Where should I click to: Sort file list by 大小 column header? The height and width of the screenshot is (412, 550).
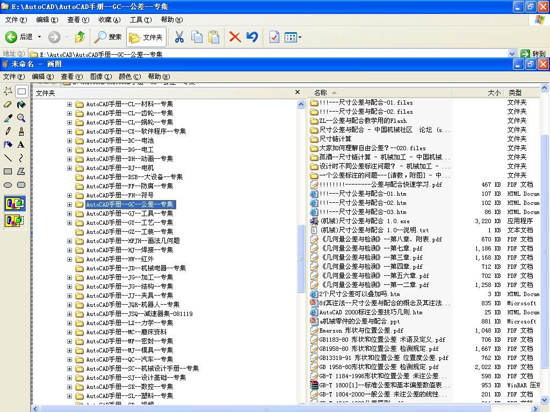(477, 92)
